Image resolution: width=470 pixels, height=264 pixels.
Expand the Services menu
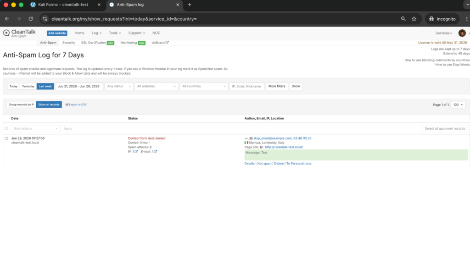444,33
